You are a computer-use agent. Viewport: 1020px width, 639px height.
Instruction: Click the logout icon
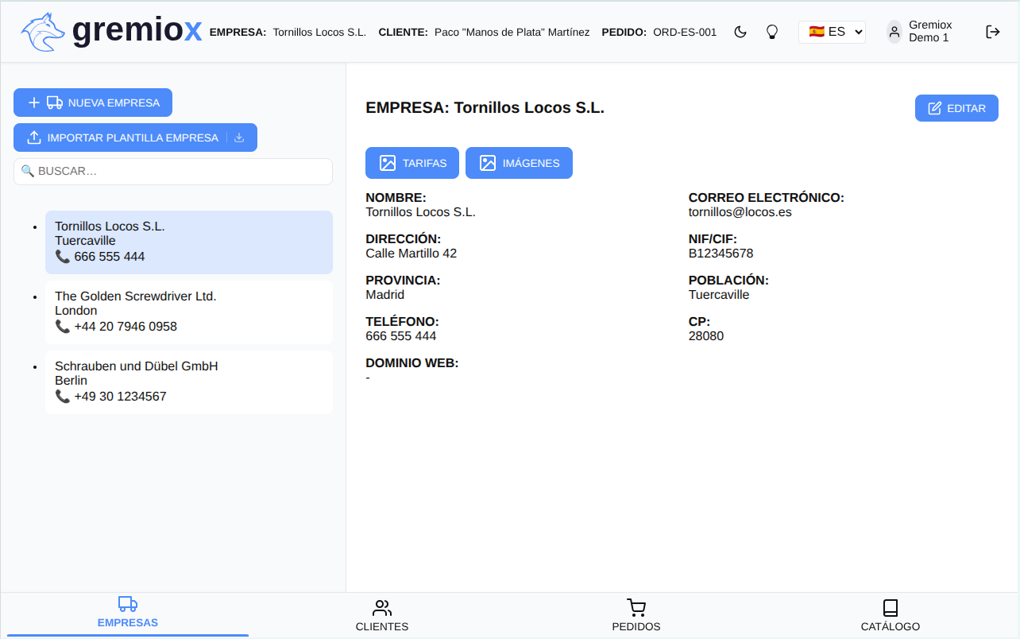pos(992,32)
